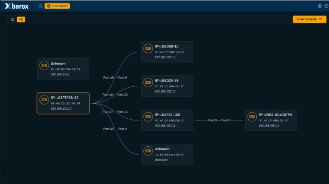Click the IP address 192.168.250.1

coord(60,74)
